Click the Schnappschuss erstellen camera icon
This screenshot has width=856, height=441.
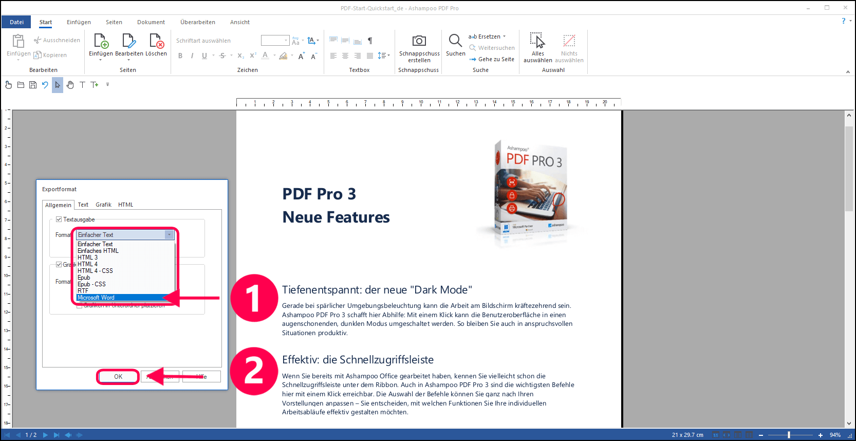(x=419, y=41)
